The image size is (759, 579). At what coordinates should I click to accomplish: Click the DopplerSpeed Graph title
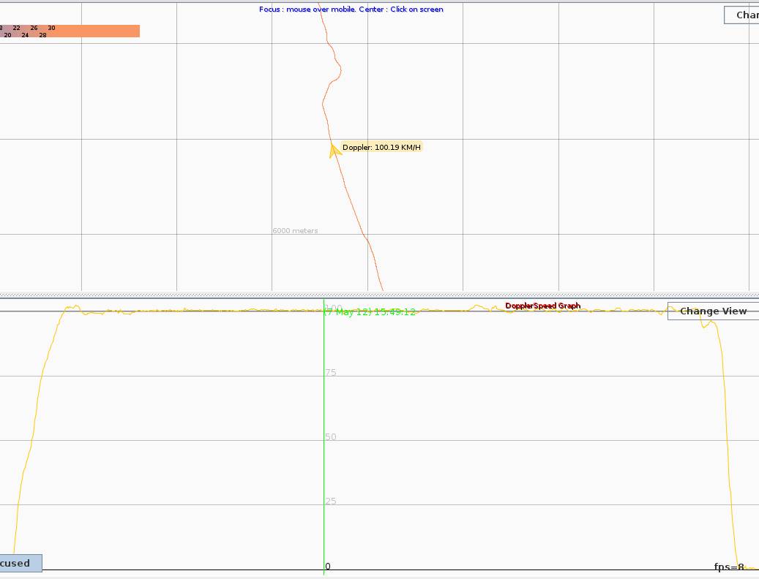click(542, 306)
